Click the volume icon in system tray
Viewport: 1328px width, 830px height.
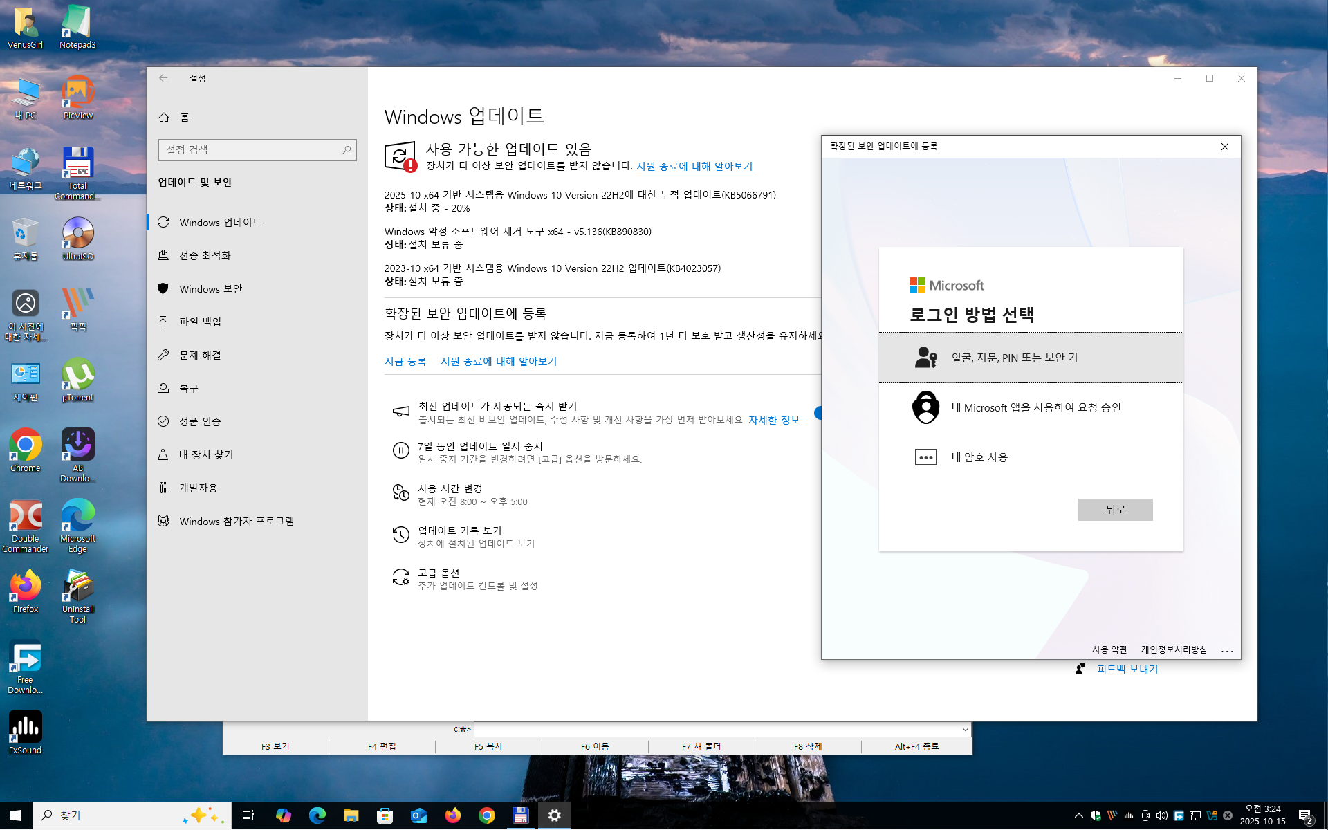click(1161, 815)
